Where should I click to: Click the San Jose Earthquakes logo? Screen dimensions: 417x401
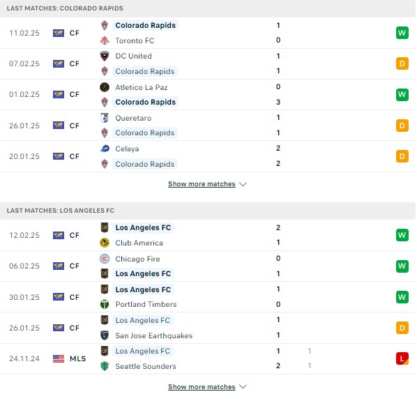[105, 335]
